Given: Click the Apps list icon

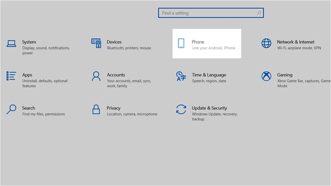Looking at the screenshot, I should (11, 76).
